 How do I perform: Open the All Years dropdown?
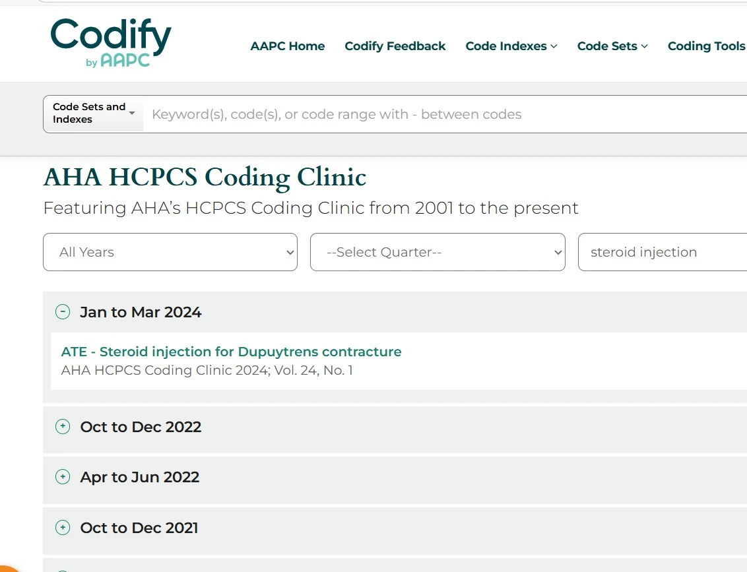(x=170, y=252)
